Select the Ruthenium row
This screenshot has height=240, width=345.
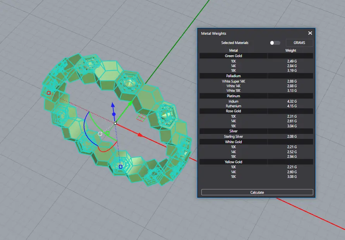pyautogui.click(x=256, y=106)
